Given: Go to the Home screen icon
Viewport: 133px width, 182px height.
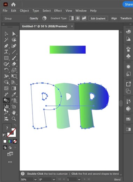Looking at the screenshot, I should point(13,5).
